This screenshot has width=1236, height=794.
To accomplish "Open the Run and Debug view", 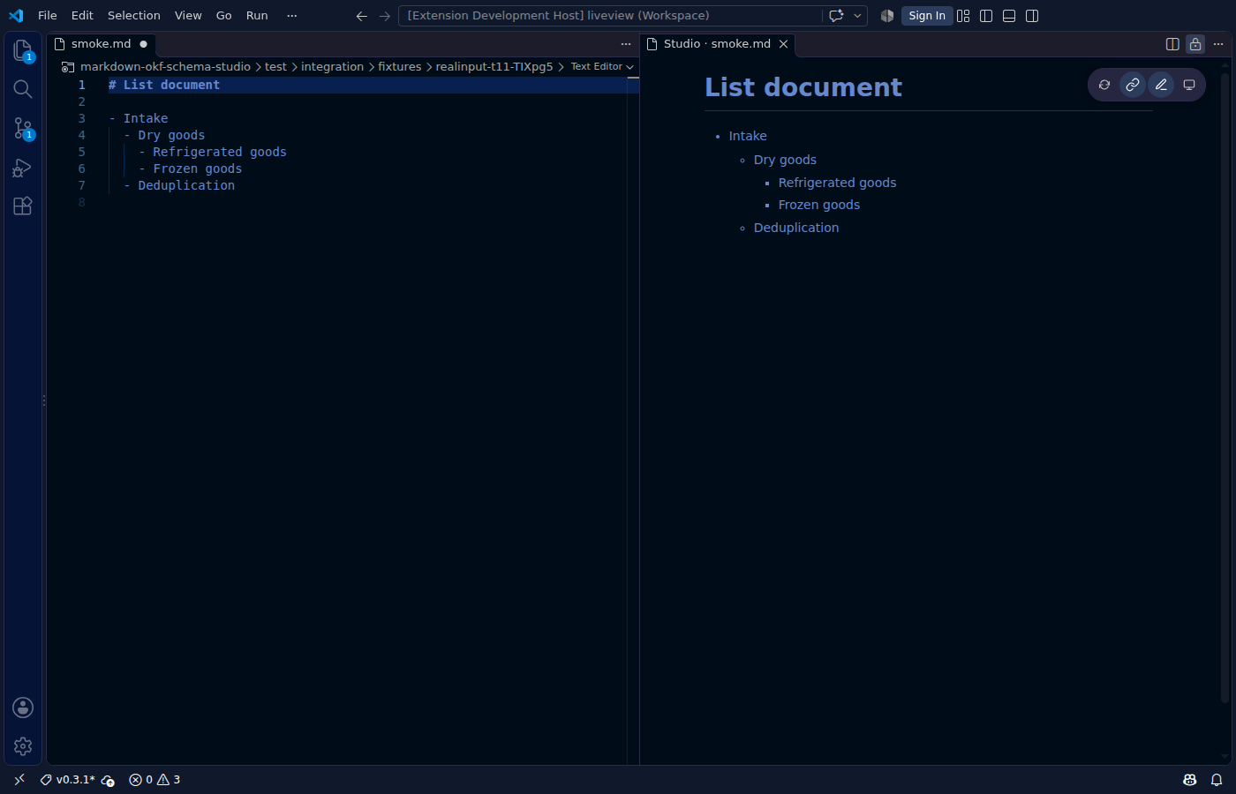I will [23, 167].
